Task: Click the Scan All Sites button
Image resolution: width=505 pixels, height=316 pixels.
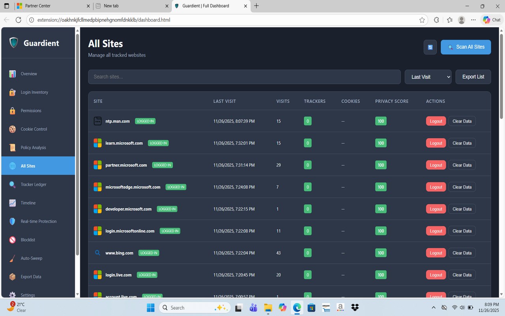Action: pyautogui.click(x=466, y=47)
